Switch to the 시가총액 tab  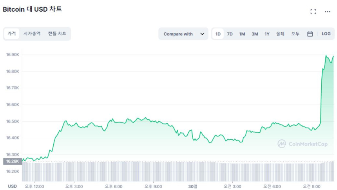tap(32, 34)
